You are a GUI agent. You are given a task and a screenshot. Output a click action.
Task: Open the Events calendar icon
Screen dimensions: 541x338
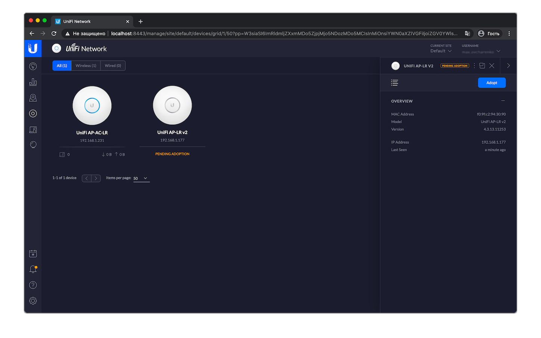tap(33, 253)
